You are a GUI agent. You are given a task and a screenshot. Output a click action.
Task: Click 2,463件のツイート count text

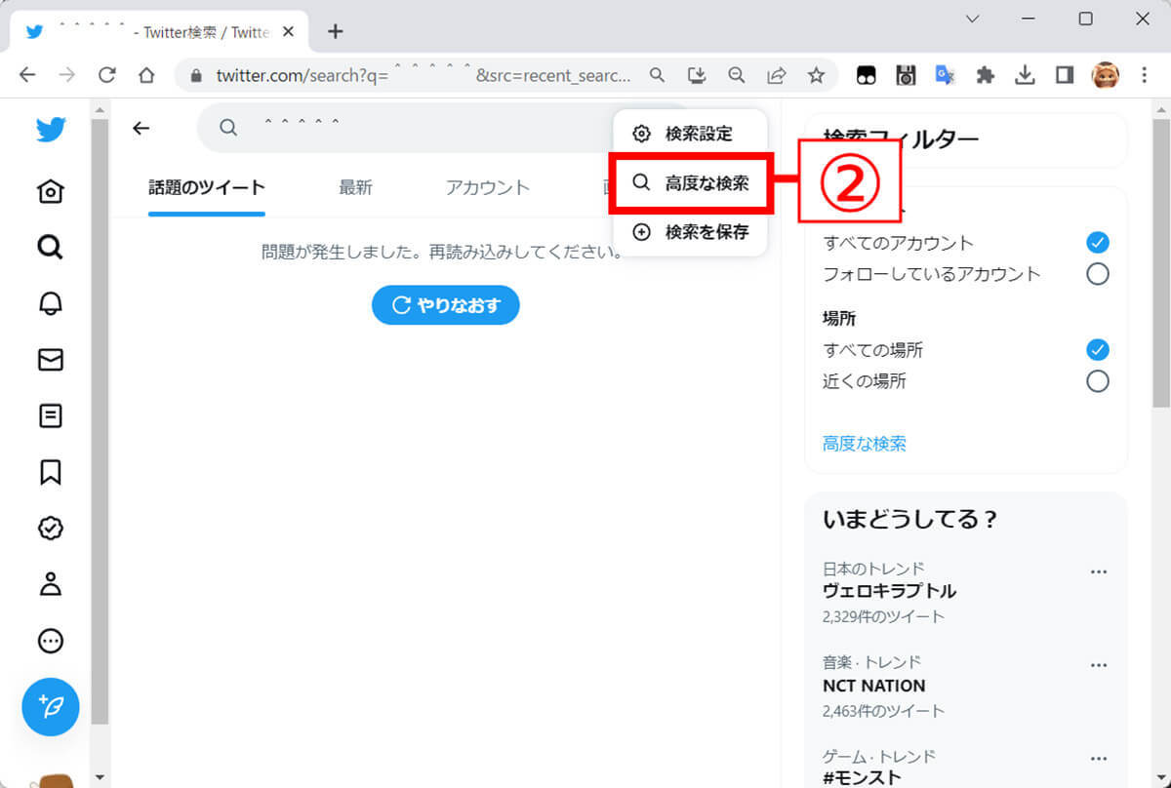[883, 710]
